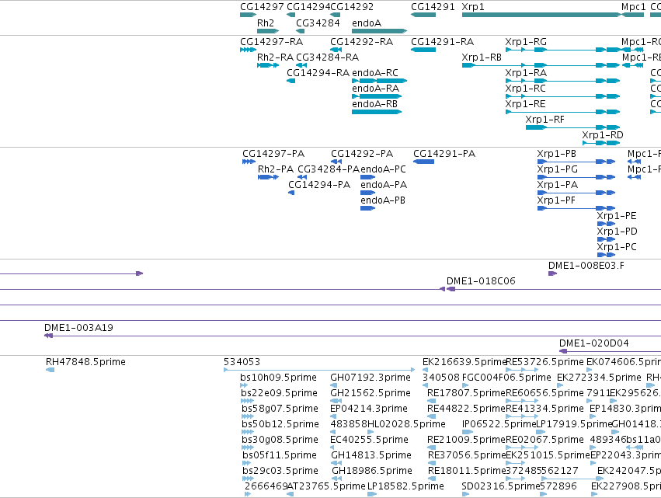Click EST RE17807.5prime label

pyautogui.click(x=466, y=393)
